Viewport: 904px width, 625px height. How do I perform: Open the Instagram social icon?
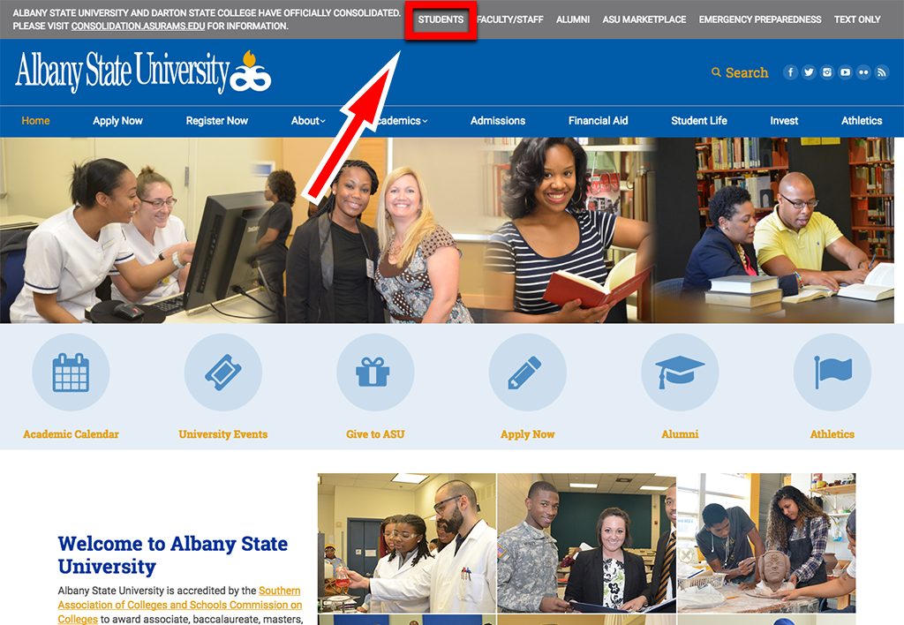click(827, 72)
